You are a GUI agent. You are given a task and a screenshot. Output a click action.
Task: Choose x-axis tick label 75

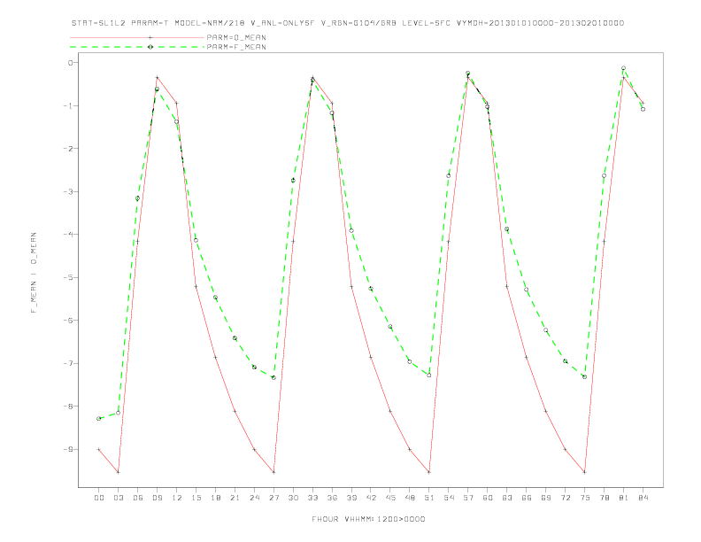coord(585,498)
